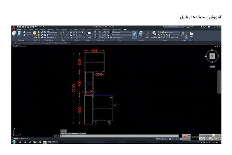Open the Section Plane tool
This screenshot has width=232, height=155.
point(89,35)
